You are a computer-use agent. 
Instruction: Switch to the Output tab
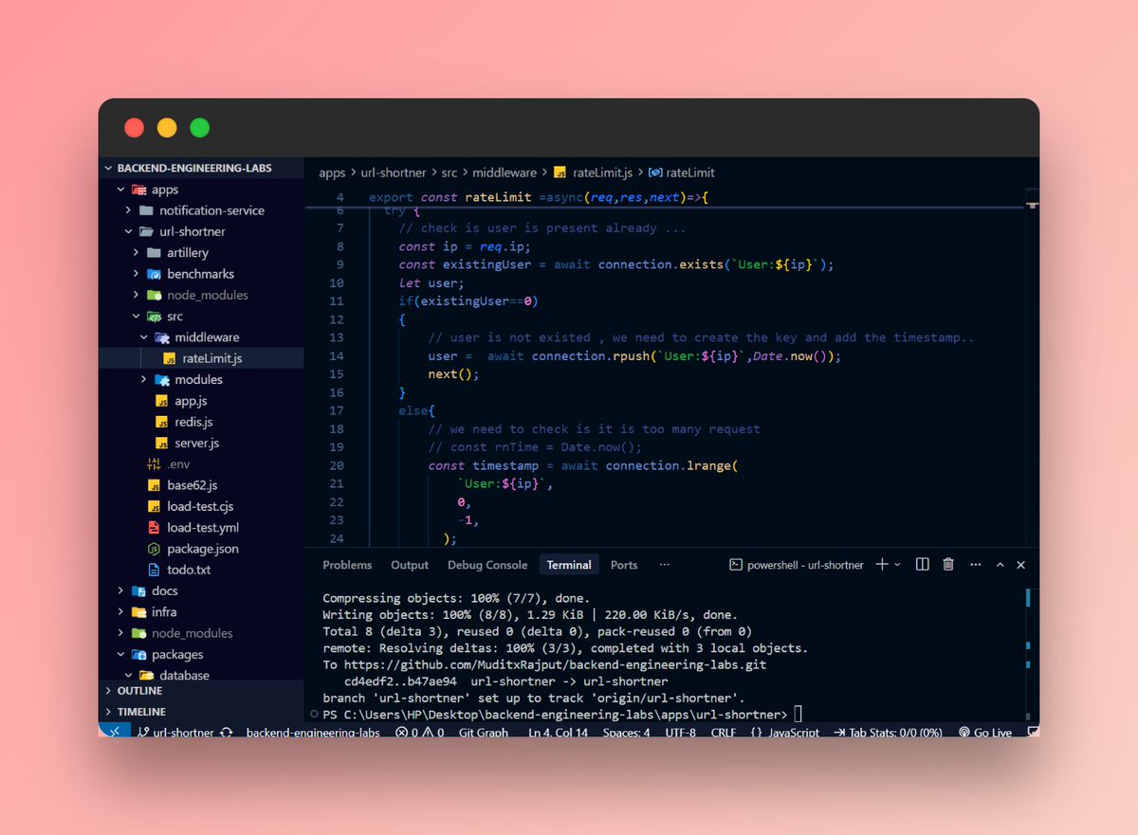point(410,565)
